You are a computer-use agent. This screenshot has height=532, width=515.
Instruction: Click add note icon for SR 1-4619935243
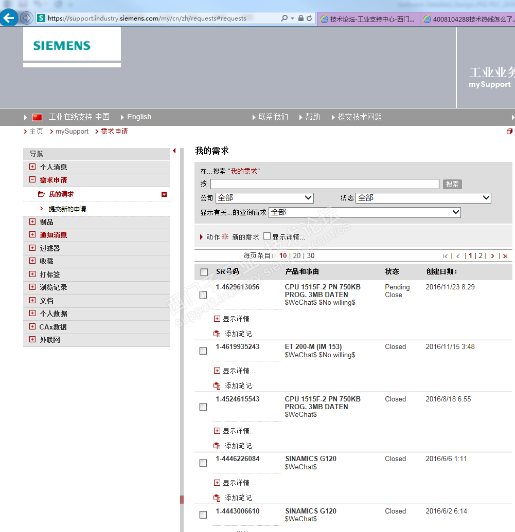217,386
